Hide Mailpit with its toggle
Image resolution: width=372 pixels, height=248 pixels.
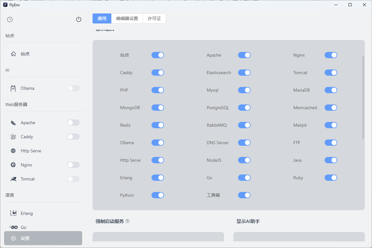[x=331, y=125]
